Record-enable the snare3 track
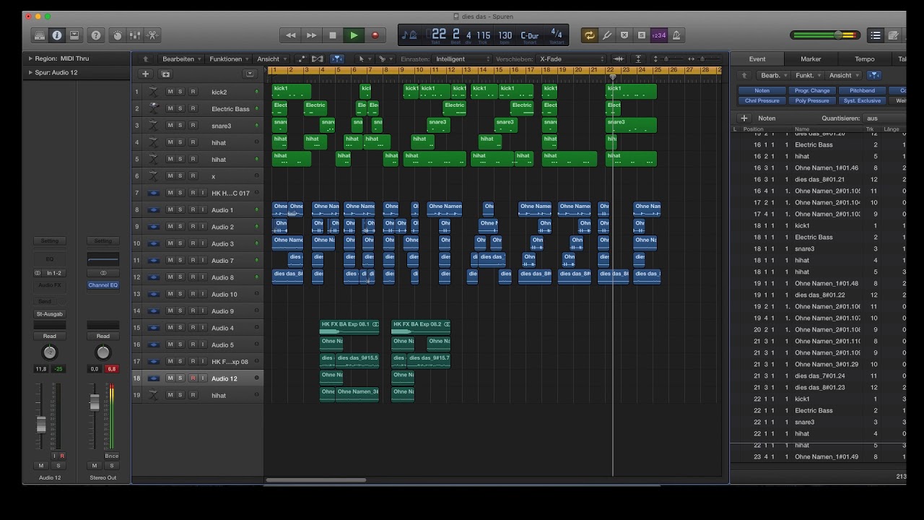 [193, 126]
